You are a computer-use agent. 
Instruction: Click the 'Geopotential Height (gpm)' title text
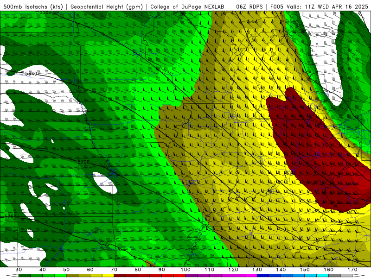pos(107,6)
